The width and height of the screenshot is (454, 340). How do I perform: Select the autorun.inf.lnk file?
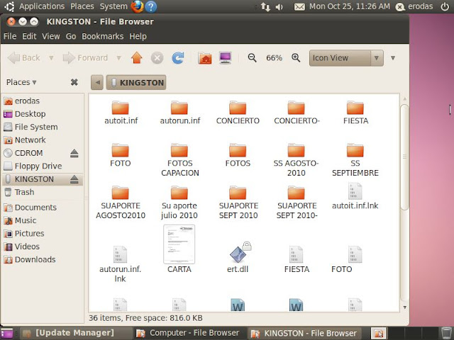120,264
